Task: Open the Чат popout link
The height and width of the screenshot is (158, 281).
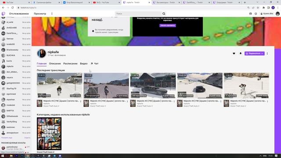Action: click(94, 64)
